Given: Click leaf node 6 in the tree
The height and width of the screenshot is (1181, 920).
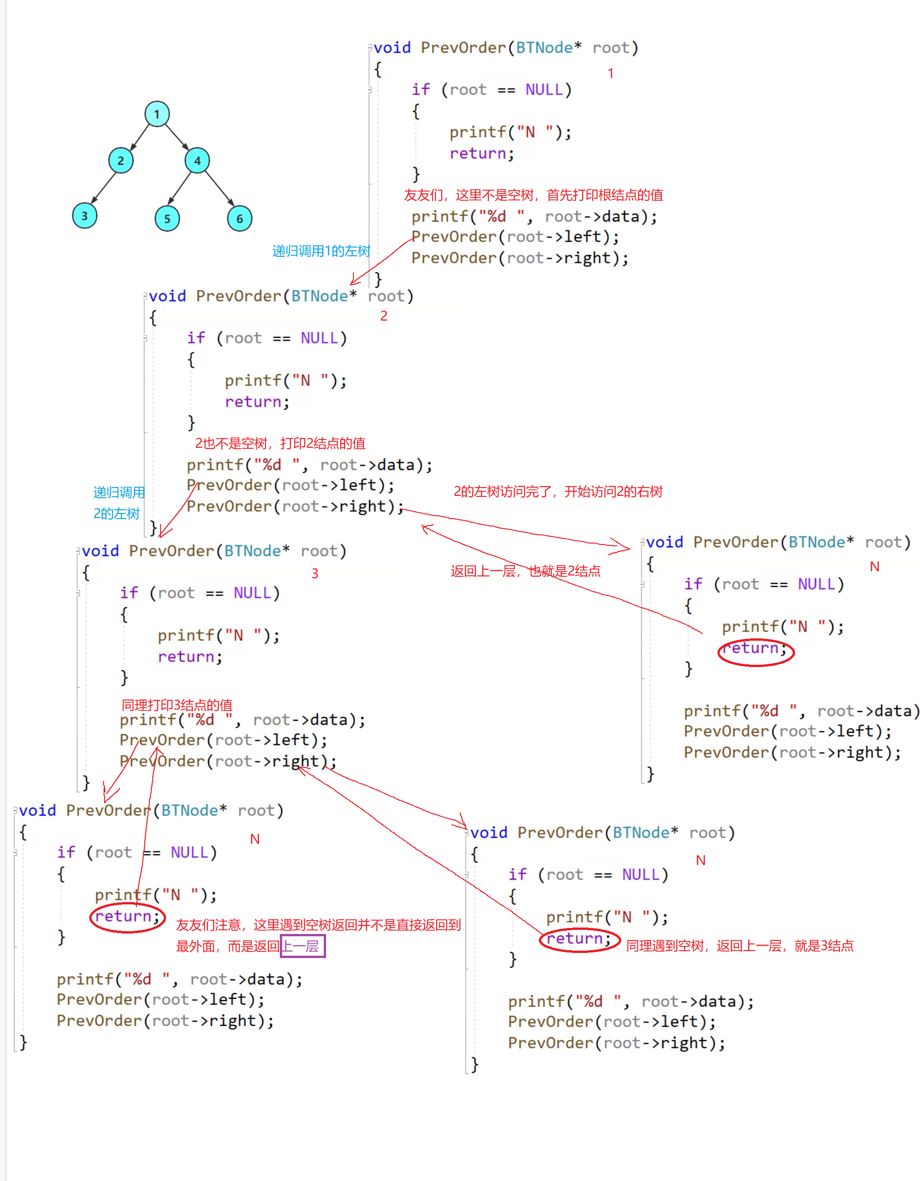Looking at the screenshot, I should (x=240, y=218).
